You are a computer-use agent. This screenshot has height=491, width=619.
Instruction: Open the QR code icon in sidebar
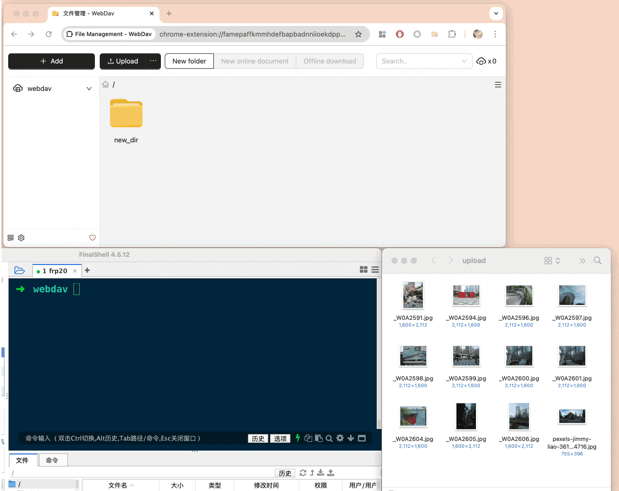tap(11, 238)
